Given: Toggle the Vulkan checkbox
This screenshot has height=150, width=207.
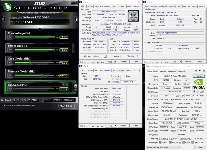Looking at the screenshot, I should [160, 142].
